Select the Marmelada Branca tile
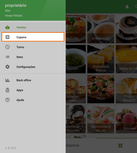This screenshot has height=153, width=137. (x=101, y=59)
